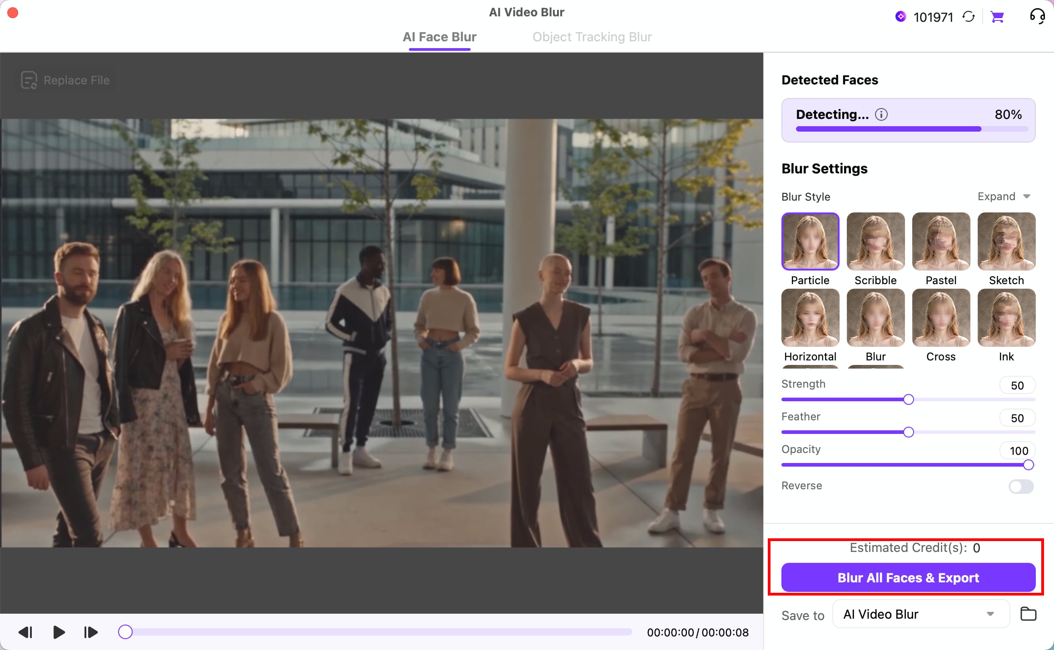The height and width of the screenshot is (650, 1054).
Task: Close the AI Video Blur window
Action: (13, 13)
